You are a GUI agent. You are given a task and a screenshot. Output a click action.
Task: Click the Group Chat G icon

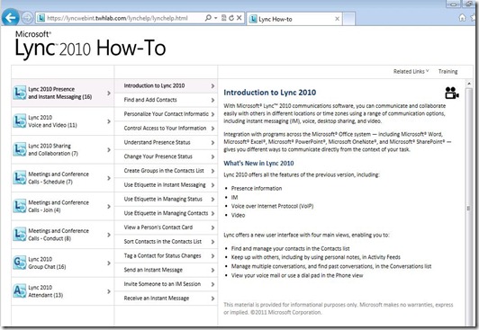(20, 263)
